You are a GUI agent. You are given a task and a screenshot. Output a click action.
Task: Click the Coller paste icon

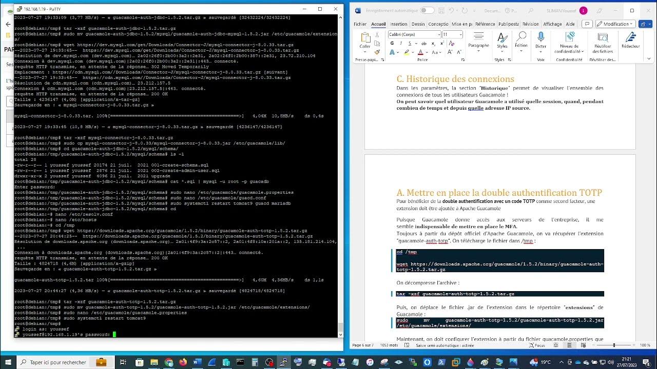click(x=365, y=38)
